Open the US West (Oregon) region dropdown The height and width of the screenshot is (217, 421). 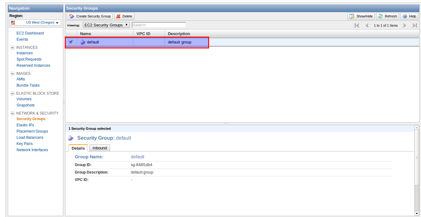click(35, 23)
